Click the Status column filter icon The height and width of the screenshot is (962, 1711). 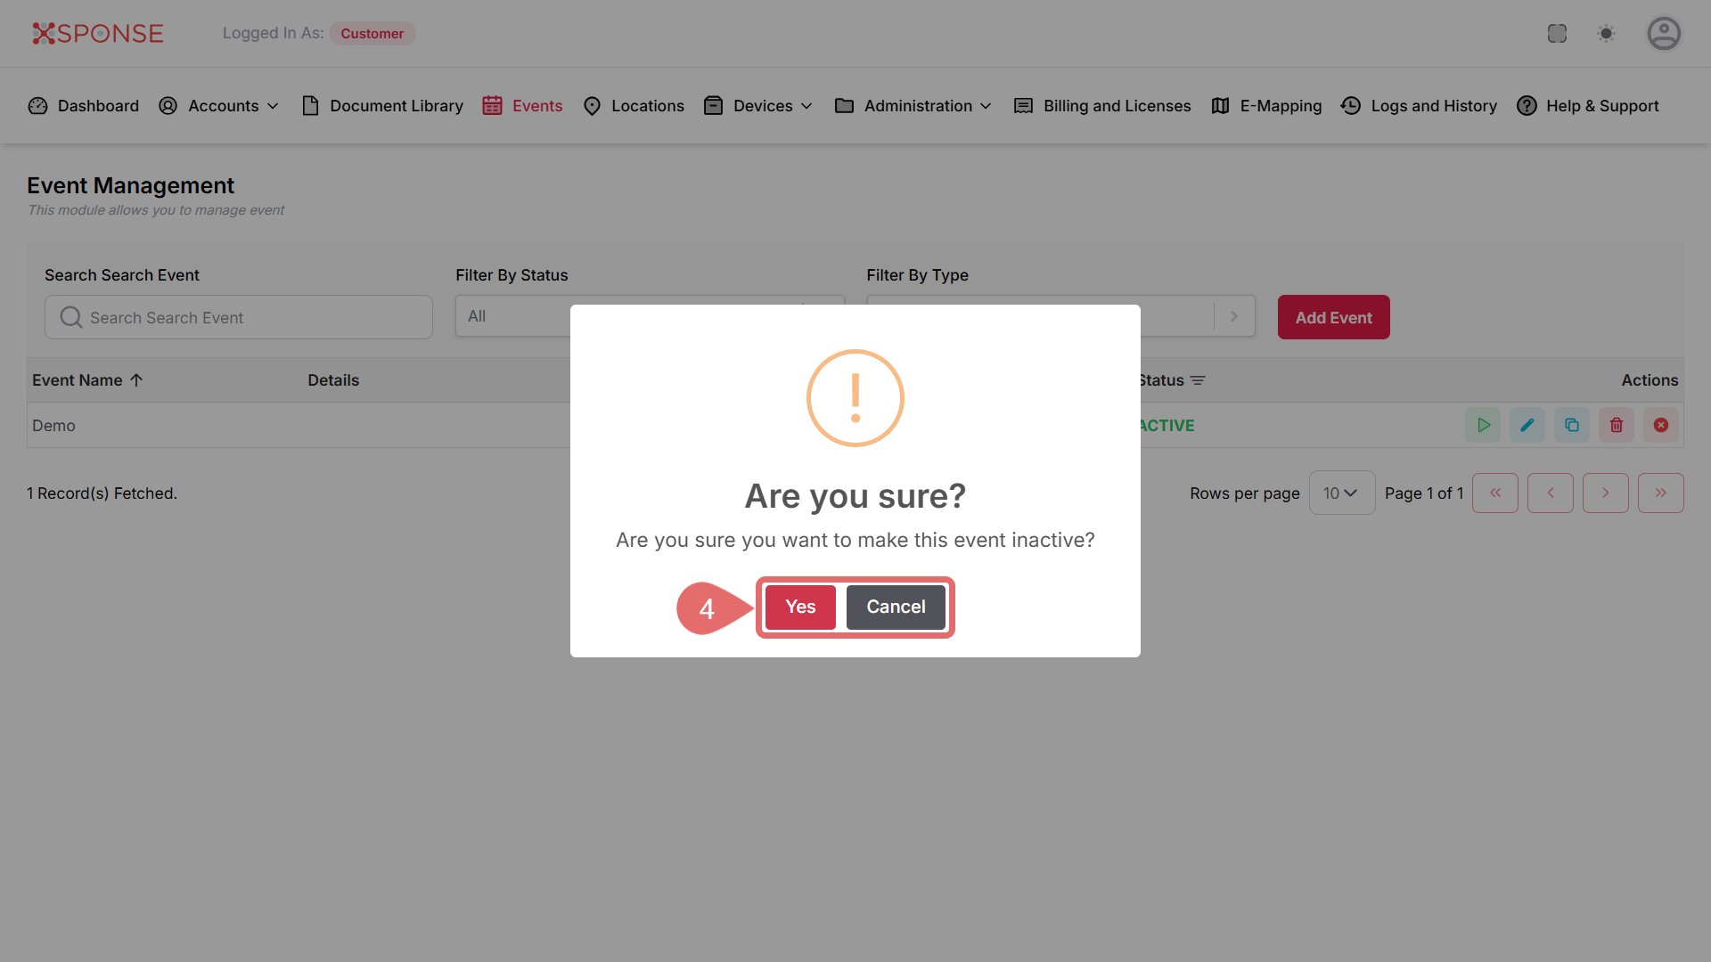pos(1198,380)
